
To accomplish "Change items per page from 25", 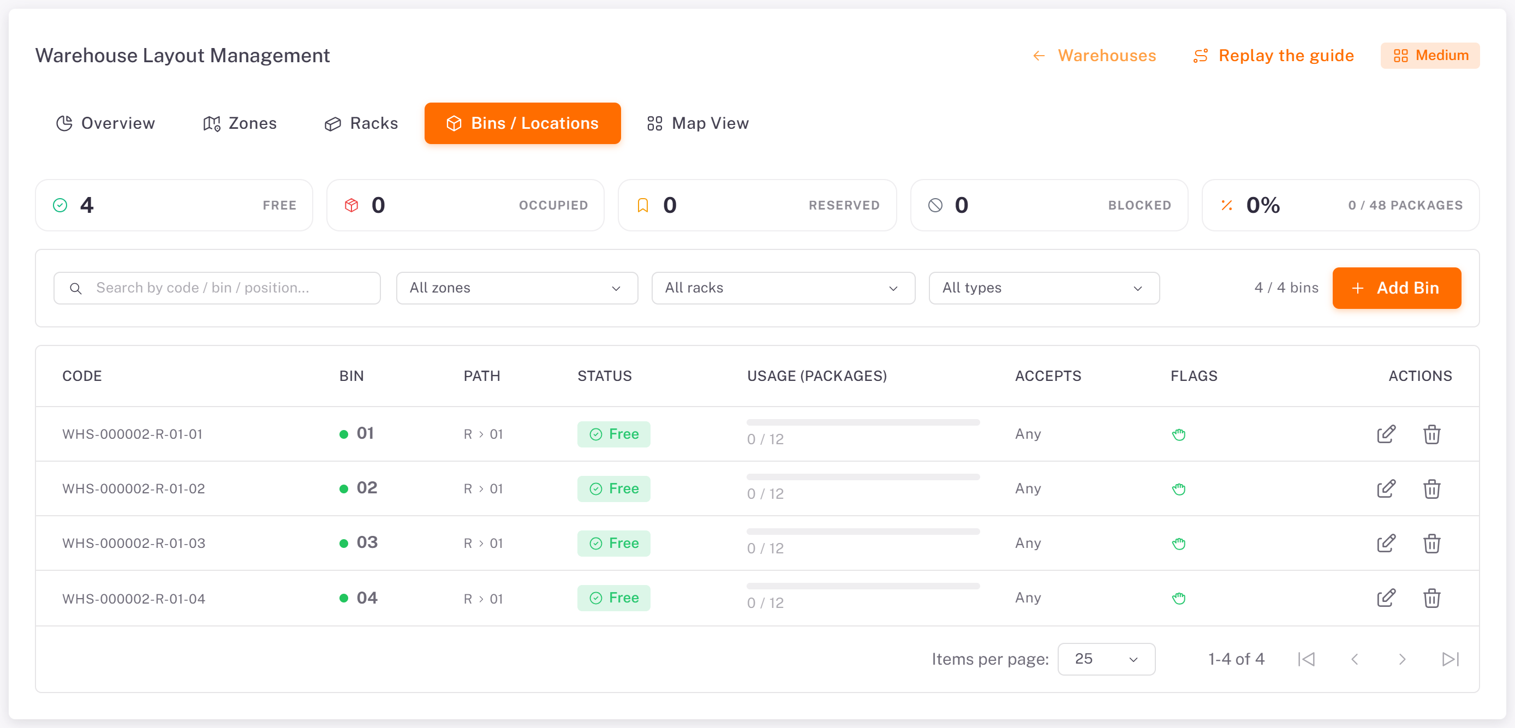I will pyautogui.click(x=1106, y=659).
